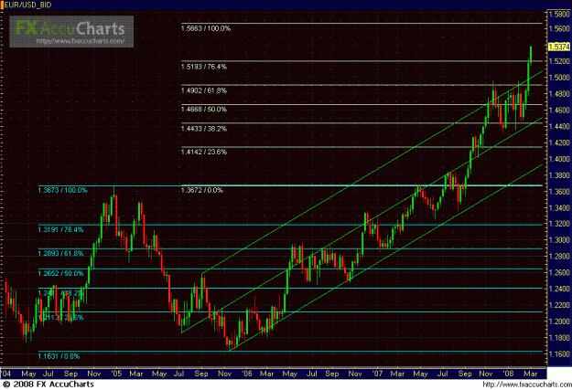Viewport: 572px width, 390px height.
Task: Pick the 1.4200 price axis tick
Action: [x=559, y=142]
